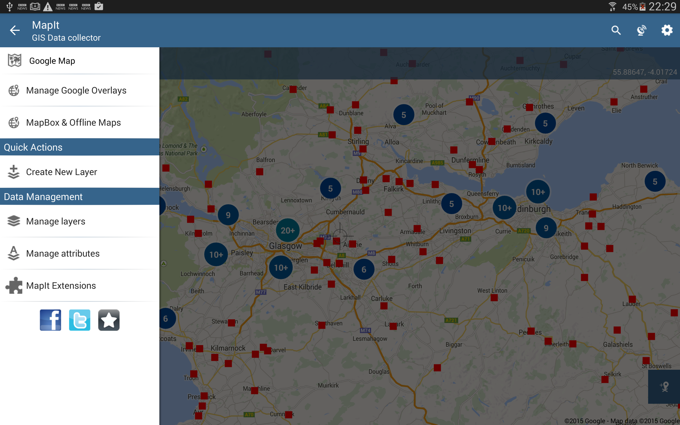Open the Twitter bird icon
The image size is (680, 425).
coord(79,320)
